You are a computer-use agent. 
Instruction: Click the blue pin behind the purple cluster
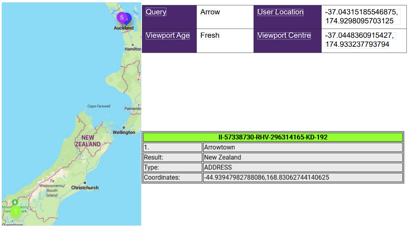point(129,19)
